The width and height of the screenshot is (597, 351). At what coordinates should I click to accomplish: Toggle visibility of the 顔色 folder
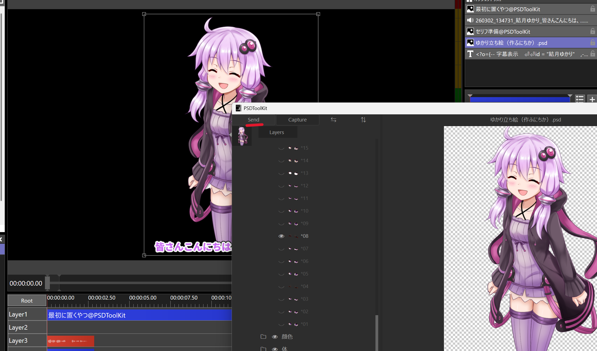[275, 337]
